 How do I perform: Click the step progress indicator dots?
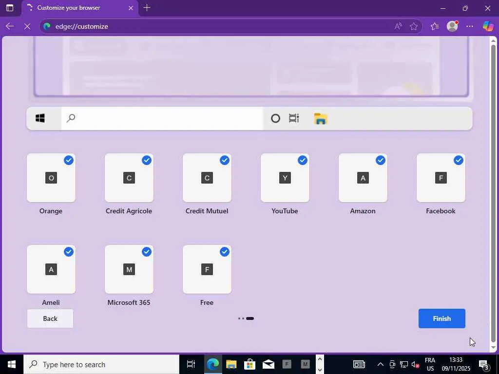[x=246, y=318]
